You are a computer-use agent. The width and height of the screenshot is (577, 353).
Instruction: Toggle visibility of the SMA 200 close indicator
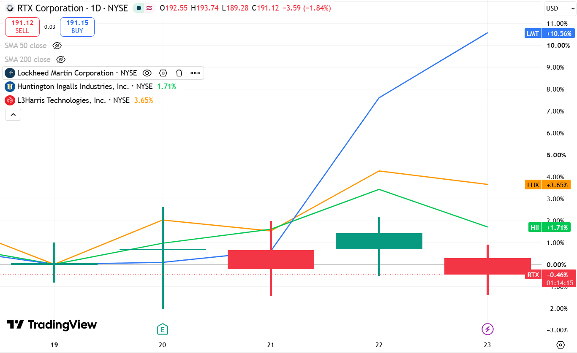point(61,59)
